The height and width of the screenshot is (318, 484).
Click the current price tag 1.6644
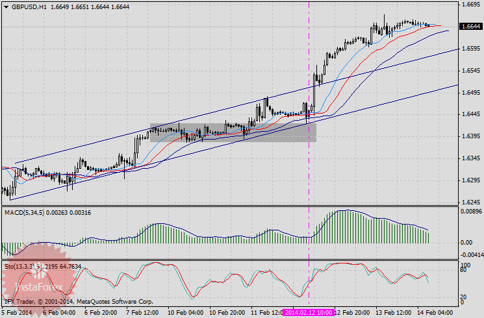tap(470, 27)
